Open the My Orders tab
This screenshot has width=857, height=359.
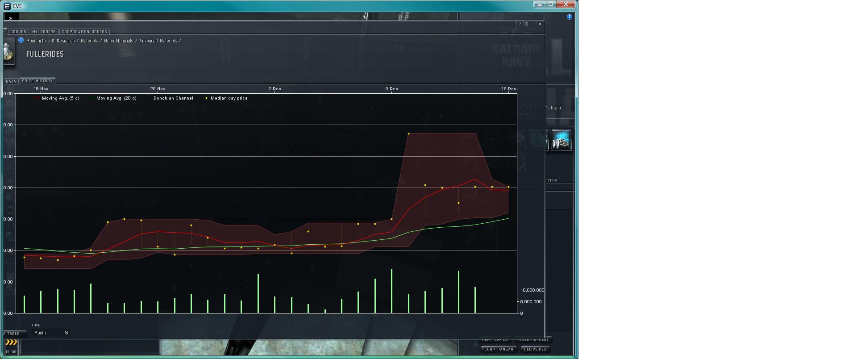(x=44, y=32)
